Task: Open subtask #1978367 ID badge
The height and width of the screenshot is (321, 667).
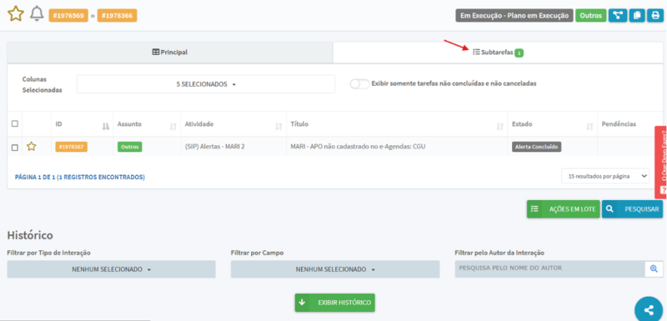Action: (x=71, y=147)
